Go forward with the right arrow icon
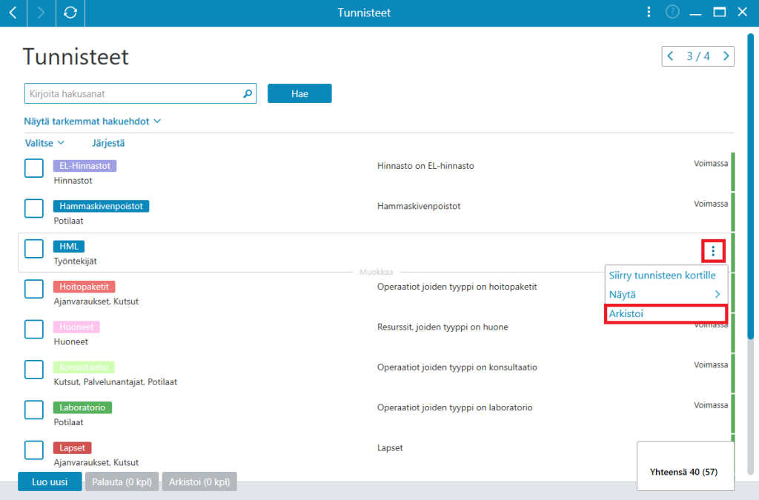 pos(42,13)
